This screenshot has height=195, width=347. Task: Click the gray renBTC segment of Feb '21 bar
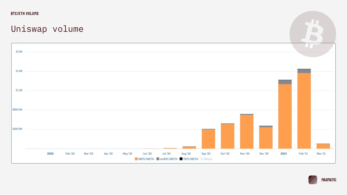(x=304, y=71)
